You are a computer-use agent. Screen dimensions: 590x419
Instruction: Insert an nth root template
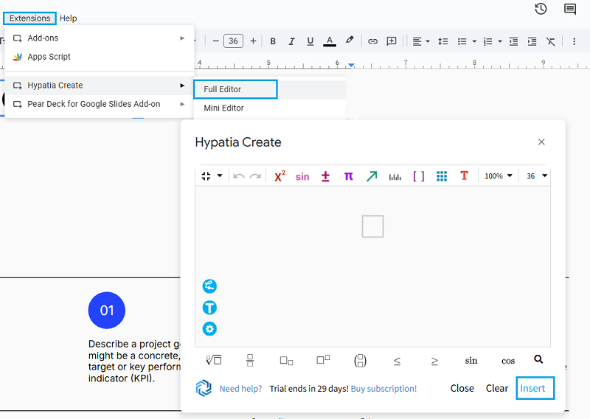pyautogui.click(x=213, y=360)
